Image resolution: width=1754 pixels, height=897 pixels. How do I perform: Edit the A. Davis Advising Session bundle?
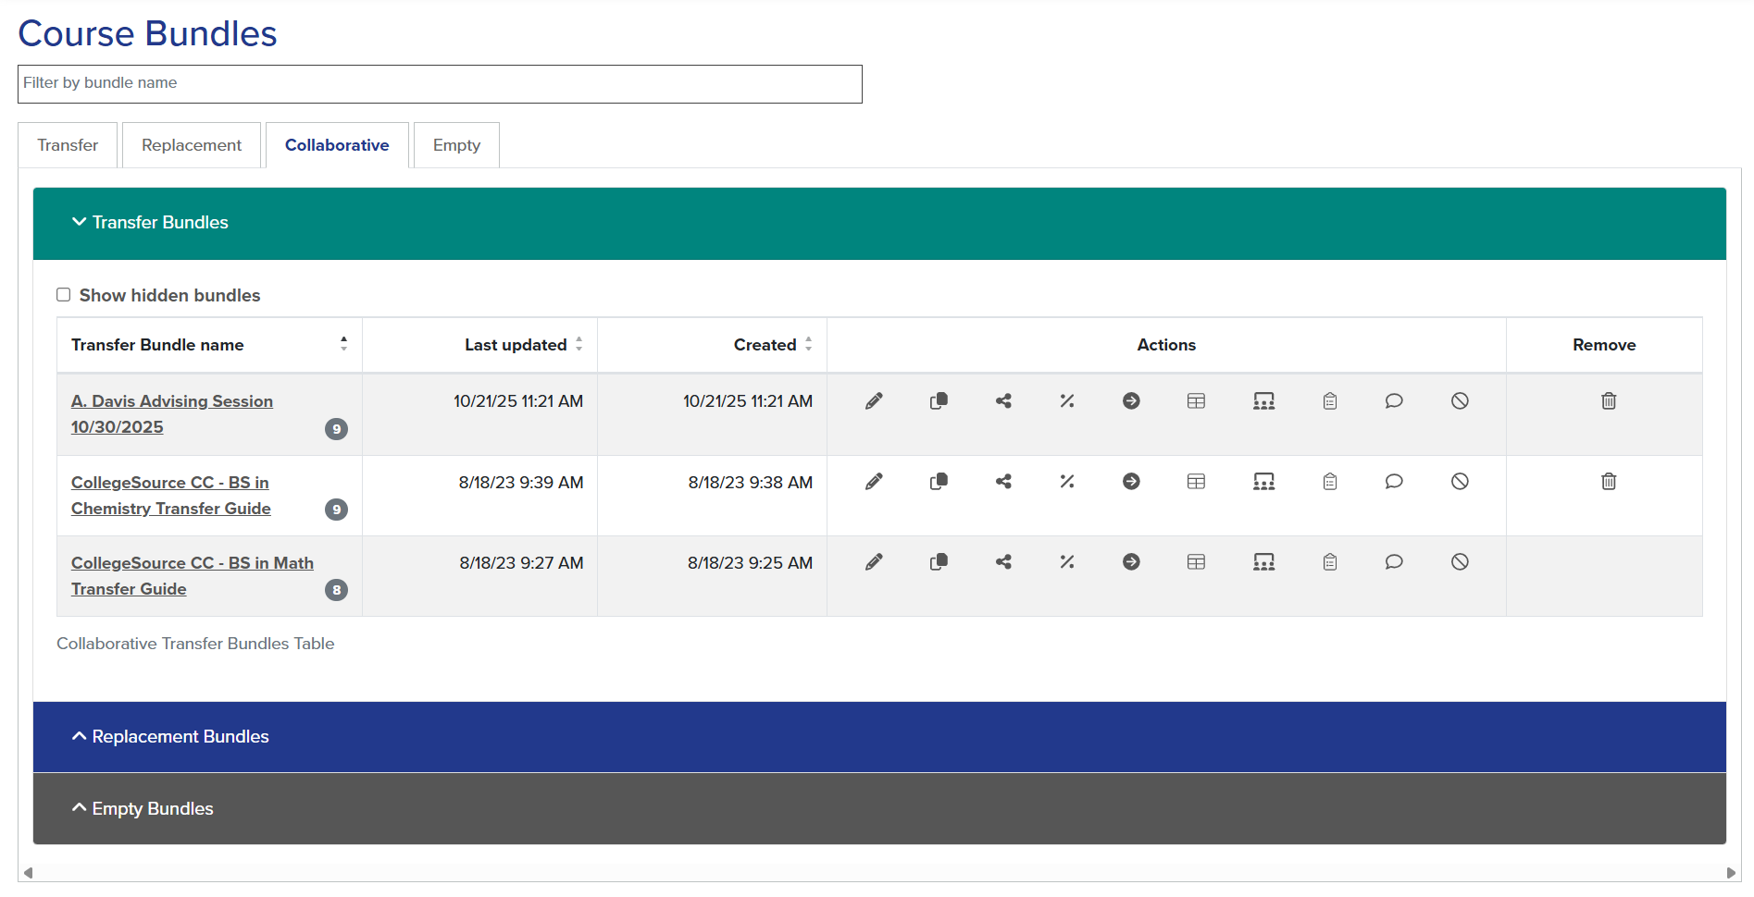874,401
